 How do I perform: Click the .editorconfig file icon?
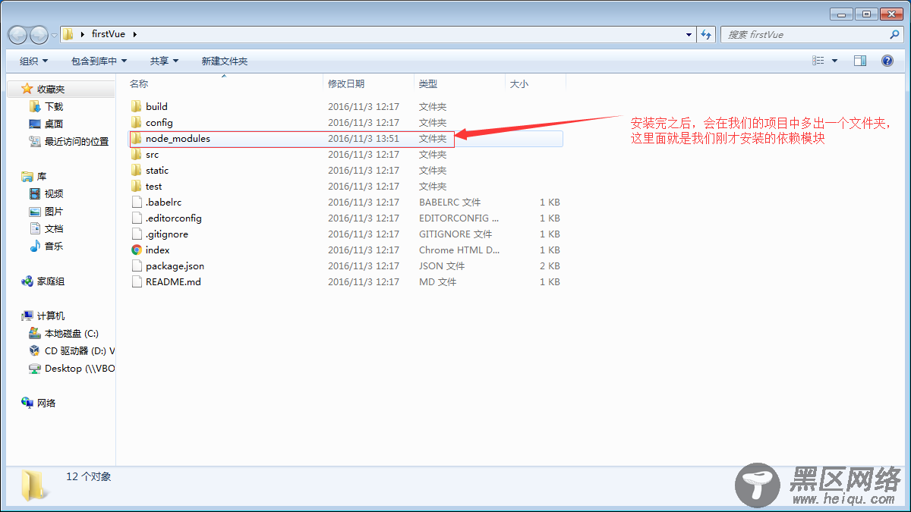coord(137,218)
